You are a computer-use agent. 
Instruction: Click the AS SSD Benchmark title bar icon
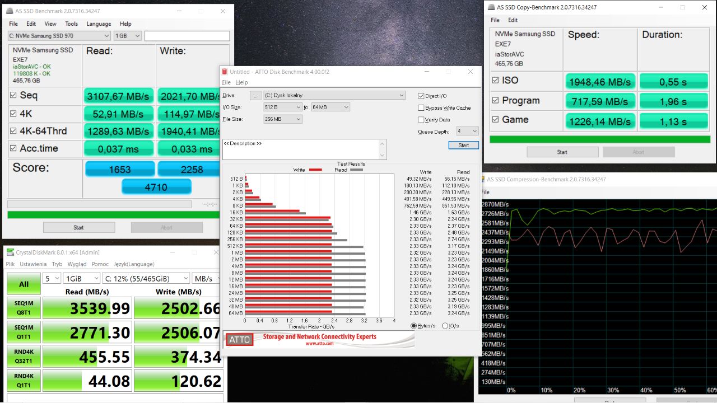tap(11, 11)
